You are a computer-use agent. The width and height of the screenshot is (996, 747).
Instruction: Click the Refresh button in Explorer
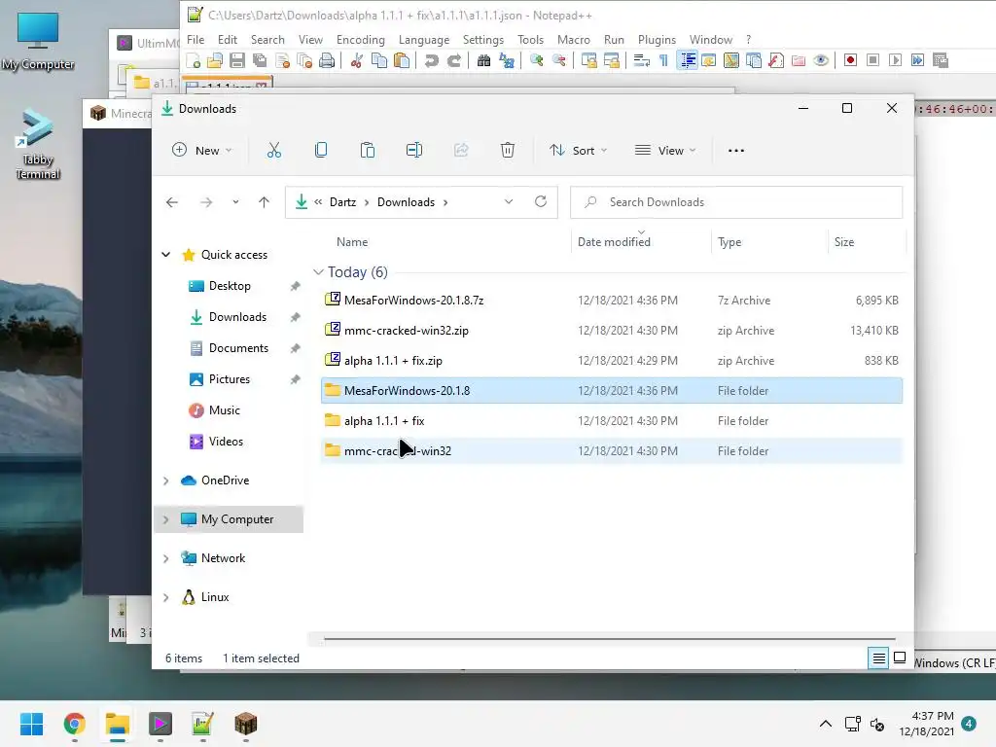click(541, 202)
